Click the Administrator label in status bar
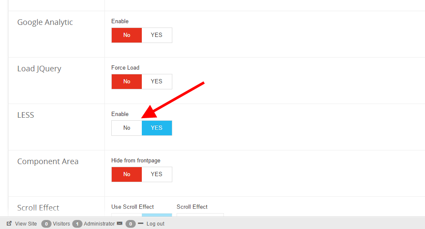The height and width of the screenshot is (229, 425). coord(99,224)
